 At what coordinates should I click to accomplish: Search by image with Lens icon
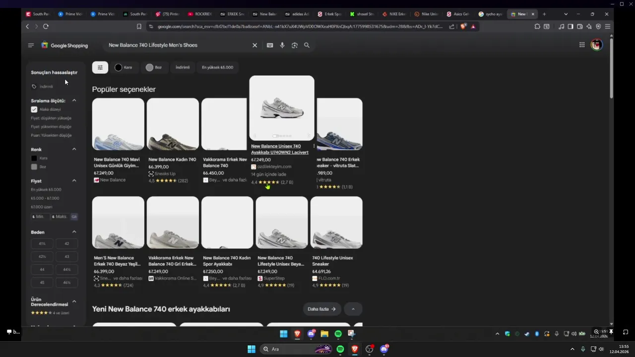[295, 45]
